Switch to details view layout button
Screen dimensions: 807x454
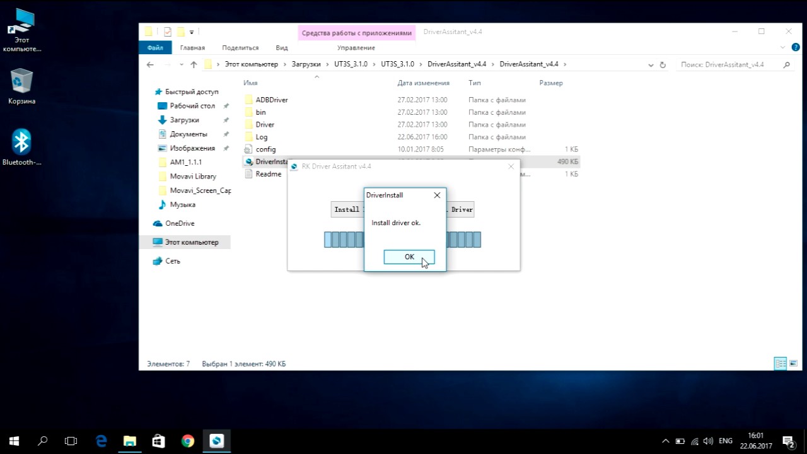coord(781,364)
